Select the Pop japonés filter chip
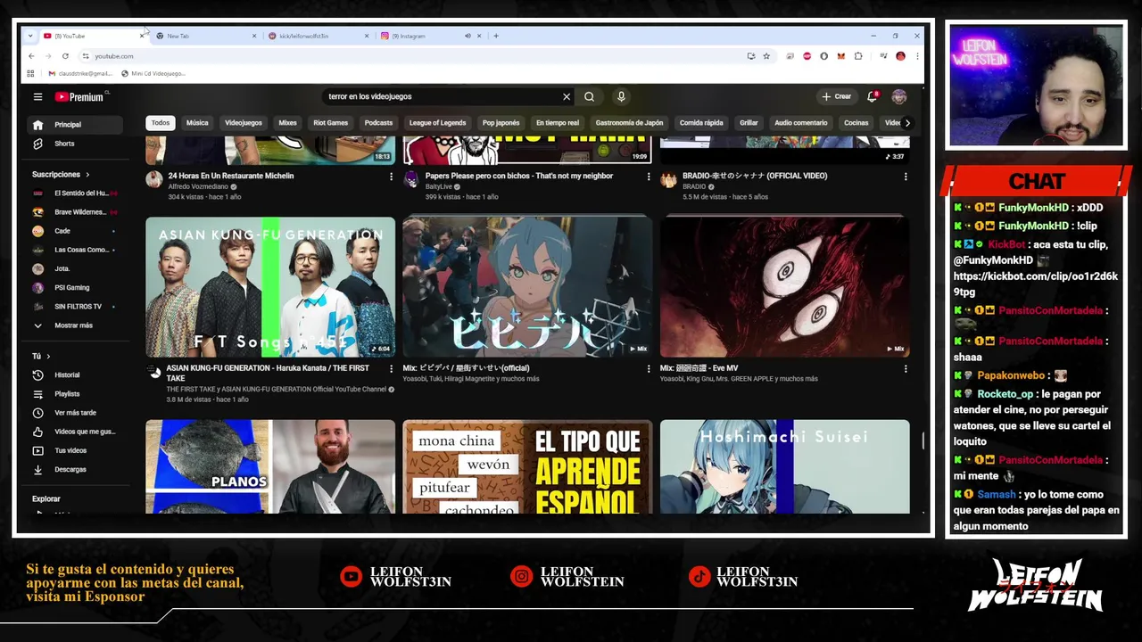Viewport: 1142px width, 642px height. pos(501,123)
